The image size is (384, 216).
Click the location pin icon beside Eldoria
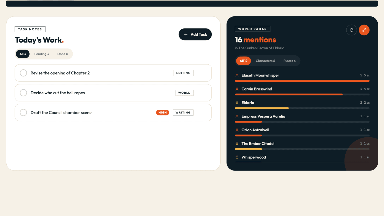237,103
